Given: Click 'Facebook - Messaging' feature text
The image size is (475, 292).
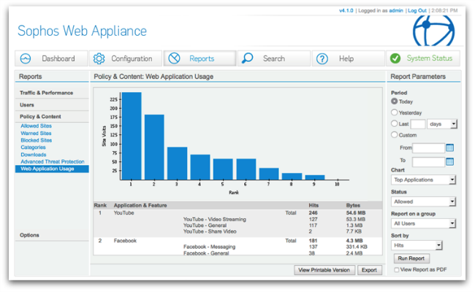Looking at the screenshot, I should 209,247.
